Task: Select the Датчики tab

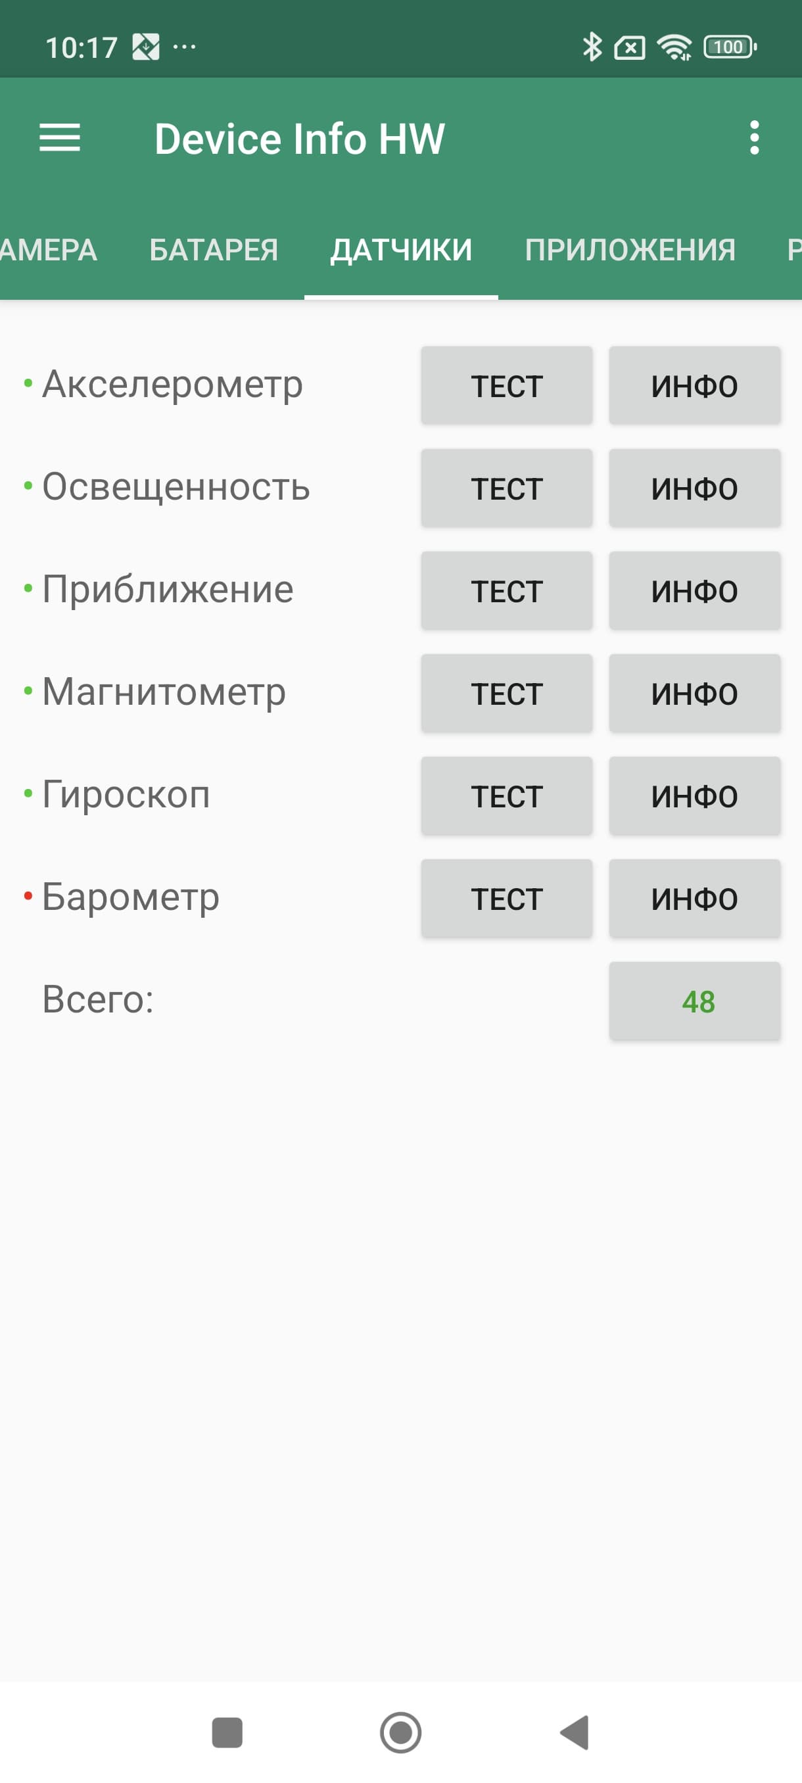Action: coord(402,250)
